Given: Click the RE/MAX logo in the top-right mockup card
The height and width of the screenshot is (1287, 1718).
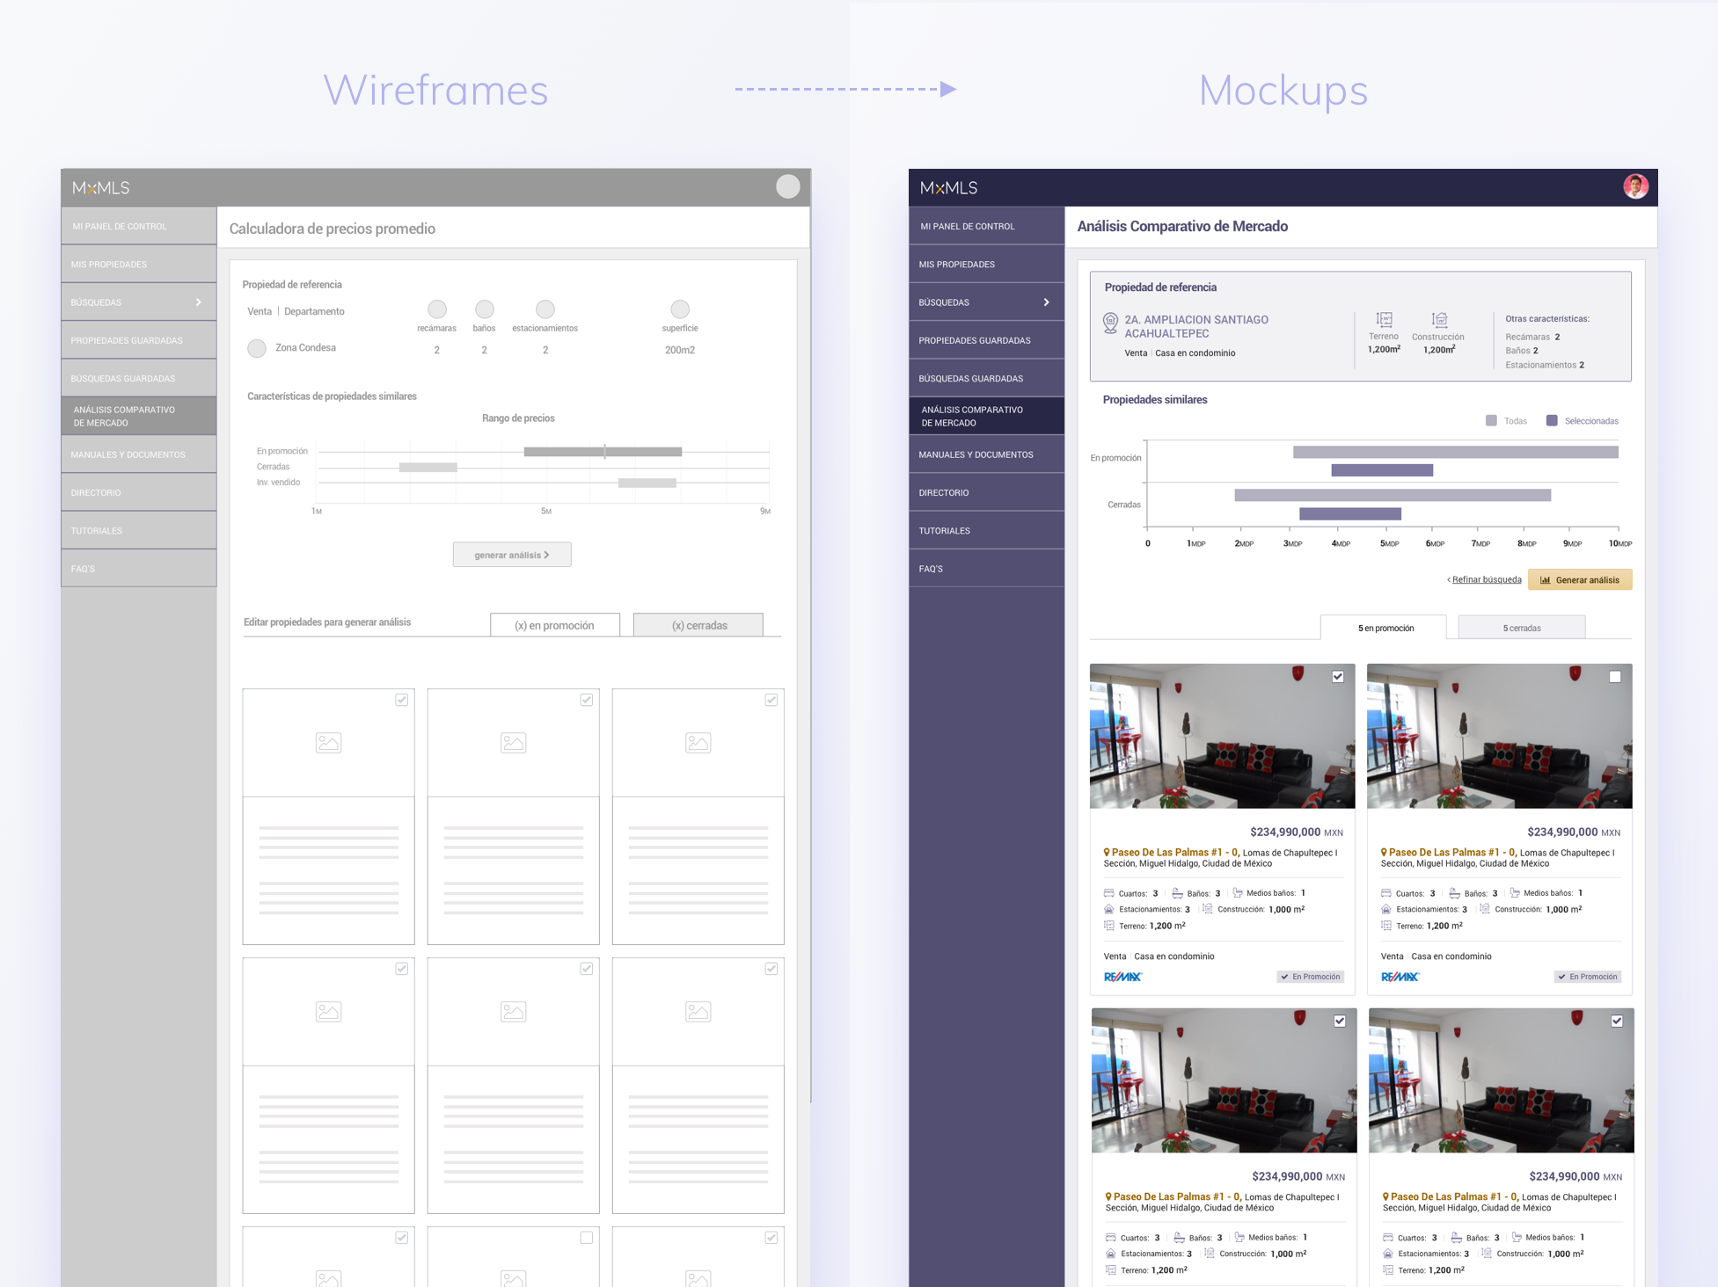Looking at the screenshot, I should pos(1400,977).
